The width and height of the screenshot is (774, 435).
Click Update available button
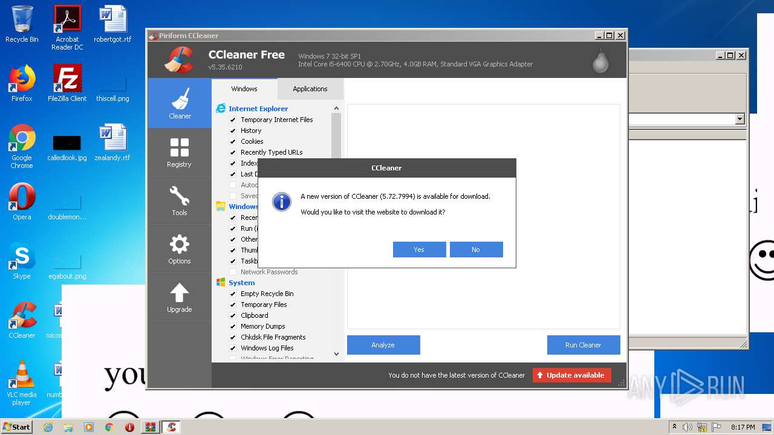click(572, 375)
